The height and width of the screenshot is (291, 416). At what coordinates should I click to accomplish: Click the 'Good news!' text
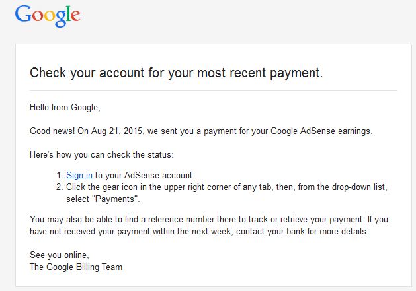pos(52,131)
